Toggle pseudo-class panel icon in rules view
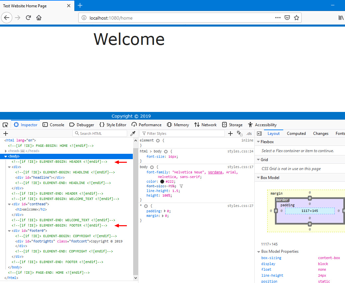The width and height of the screenshot is (345, 283). [239, 134]
